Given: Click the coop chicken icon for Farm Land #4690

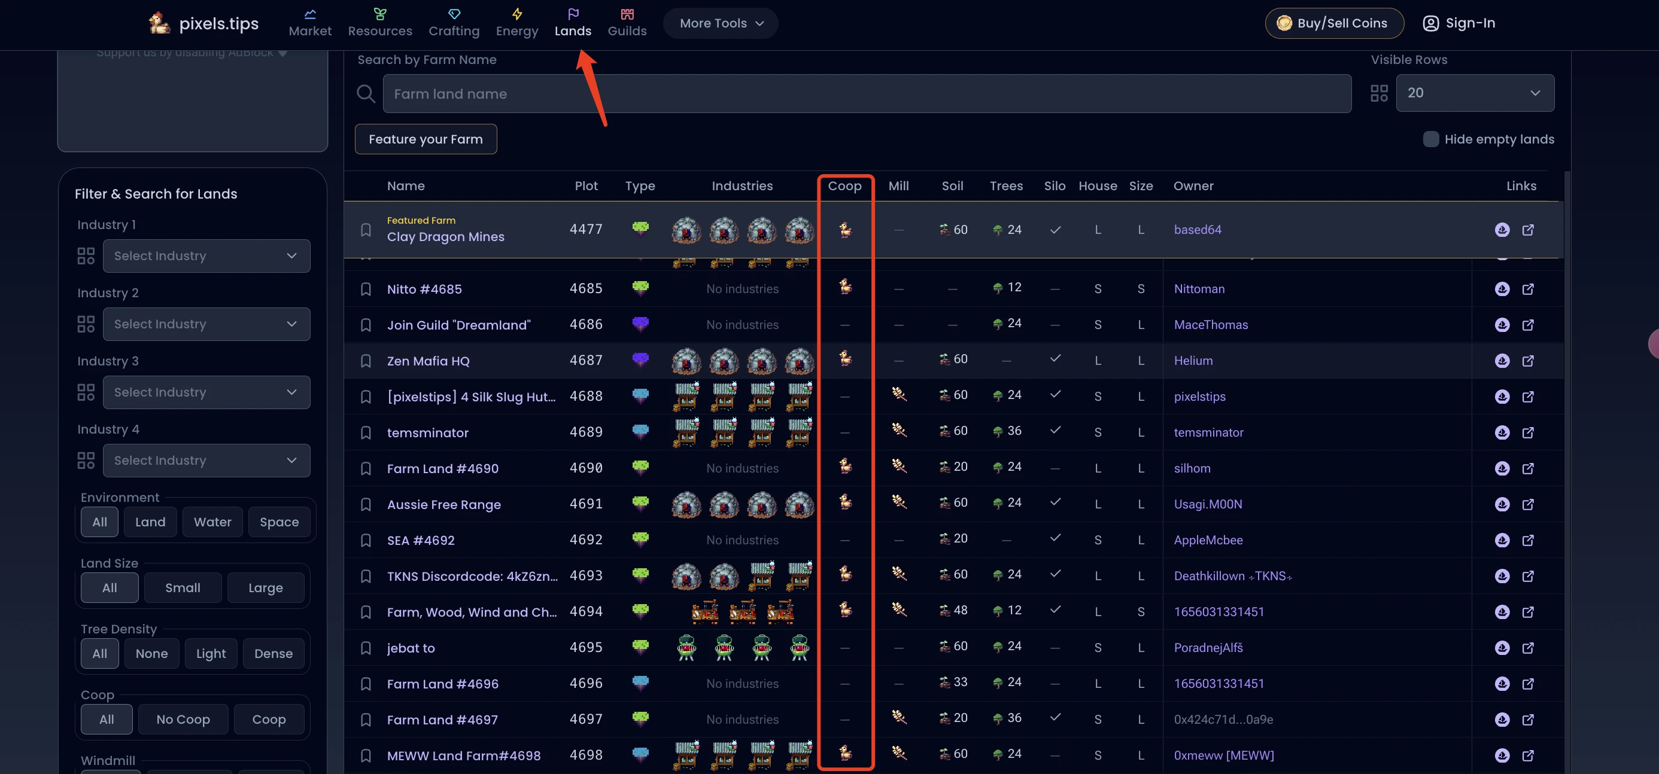Looking at the screenshot, I should tap(845, 466).
